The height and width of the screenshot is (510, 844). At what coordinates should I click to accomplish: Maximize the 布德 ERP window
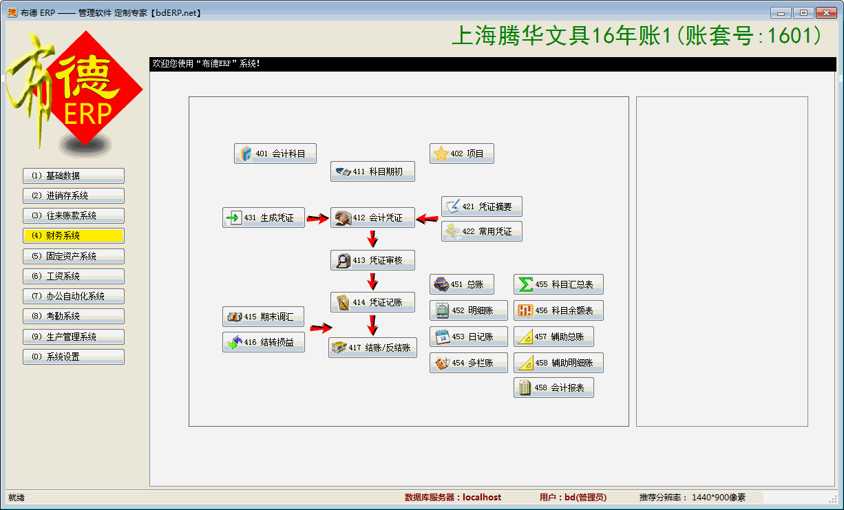tap(803, 12)
